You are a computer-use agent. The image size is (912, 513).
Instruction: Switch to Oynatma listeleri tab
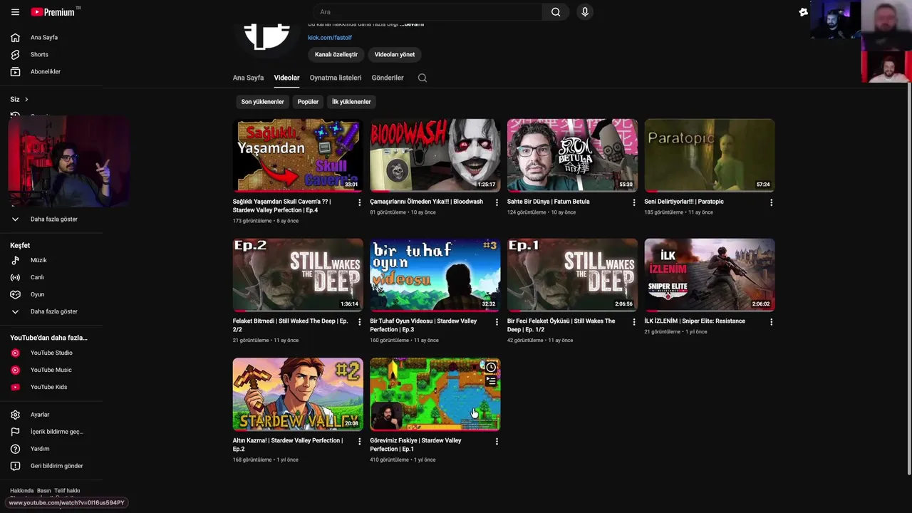pyautogui.click(x=336, y=78)
